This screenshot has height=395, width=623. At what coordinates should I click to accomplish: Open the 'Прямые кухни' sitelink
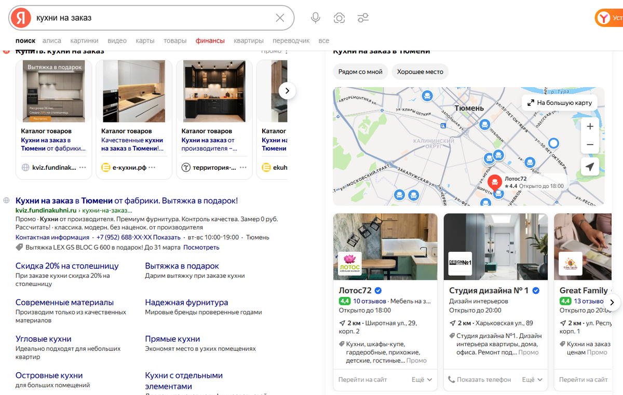click(x=172, y=339)
